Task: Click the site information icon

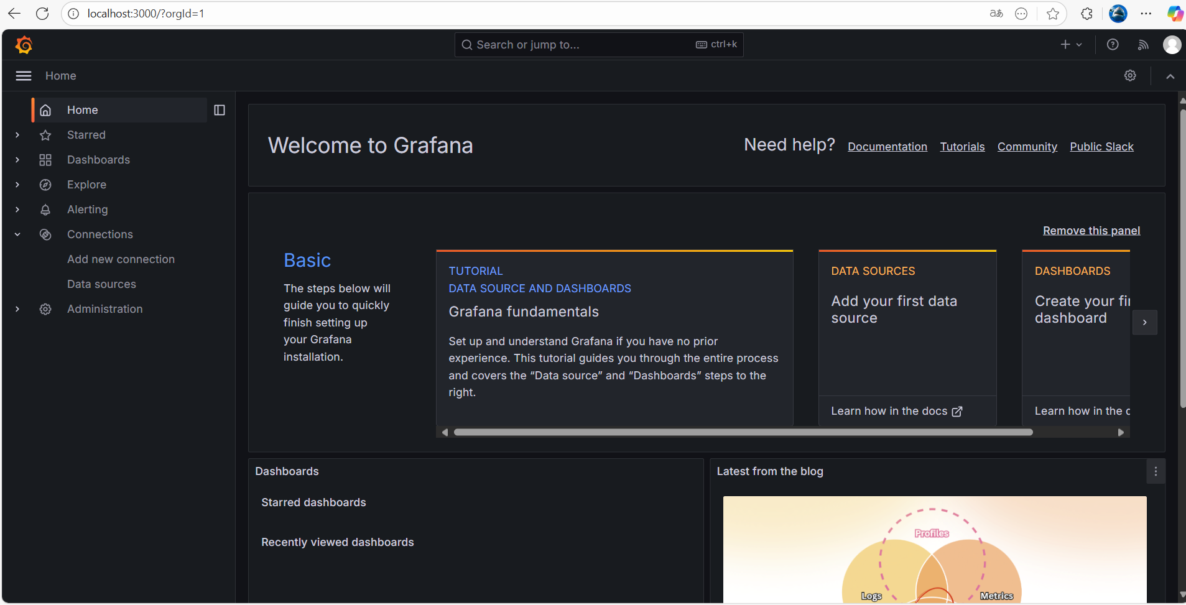Action: point(73,14)
